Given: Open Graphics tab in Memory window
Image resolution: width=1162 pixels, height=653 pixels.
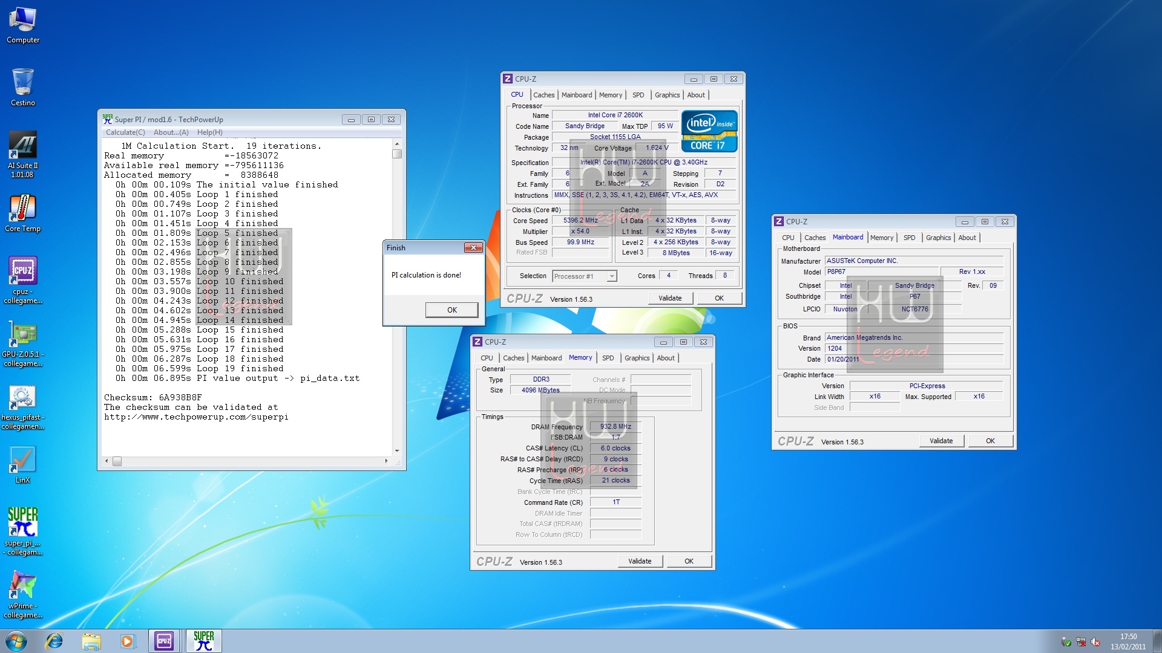Looking at the screenshot, I should coord(637,358).
